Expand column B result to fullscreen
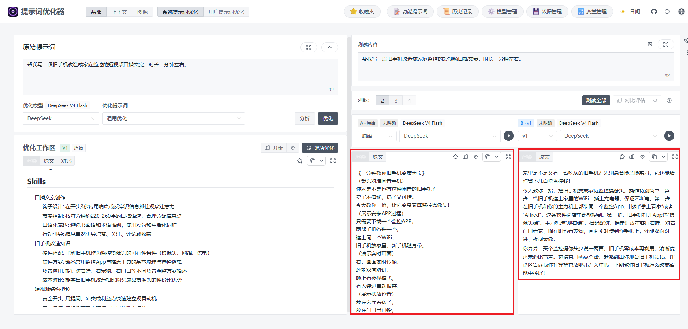 click(675, 157)
